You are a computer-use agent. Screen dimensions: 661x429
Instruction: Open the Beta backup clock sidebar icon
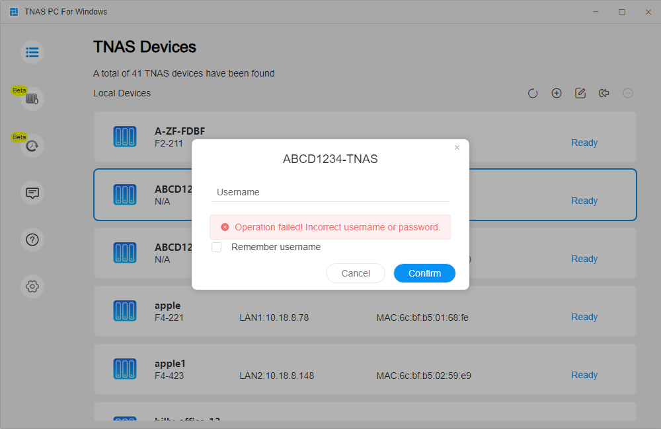coord(32,146)
